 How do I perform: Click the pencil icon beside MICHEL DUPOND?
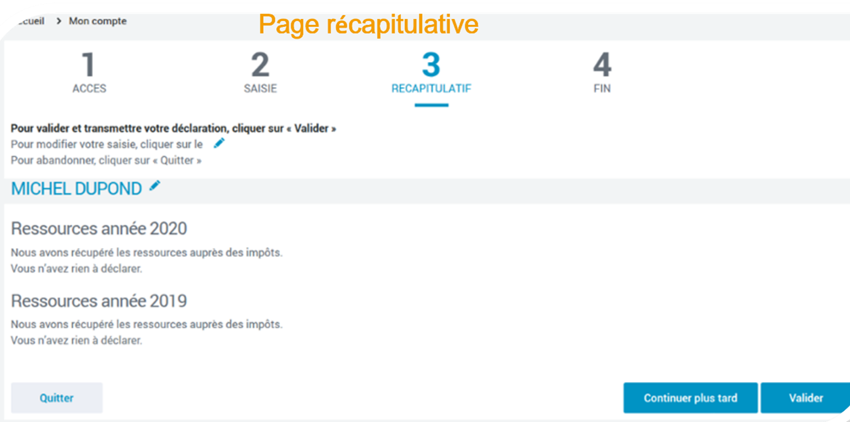coord(154,186)
